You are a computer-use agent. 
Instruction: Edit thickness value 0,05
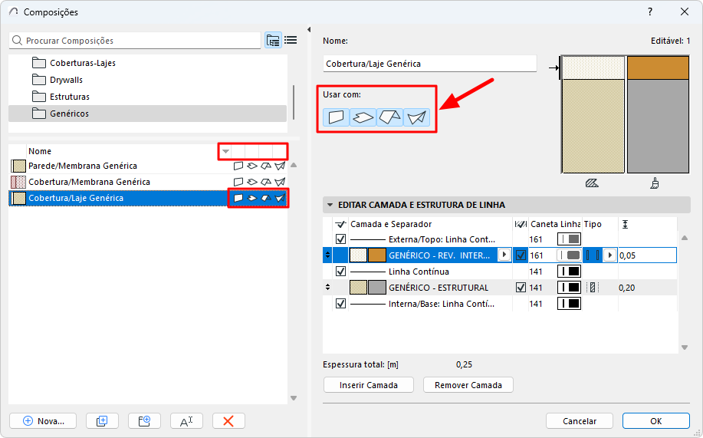pos(647,255)
